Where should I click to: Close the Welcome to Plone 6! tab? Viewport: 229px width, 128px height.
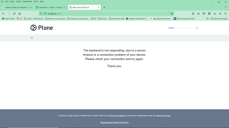pos(99,7)
